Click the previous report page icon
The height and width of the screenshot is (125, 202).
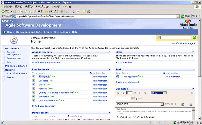tap(123, 93)
